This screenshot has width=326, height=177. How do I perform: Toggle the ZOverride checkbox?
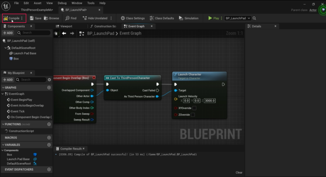click(193, 115)
